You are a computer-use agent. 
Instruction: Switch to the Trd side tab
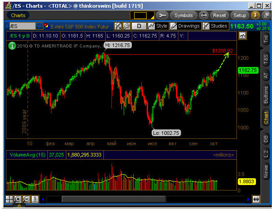(x=266, y=39)
